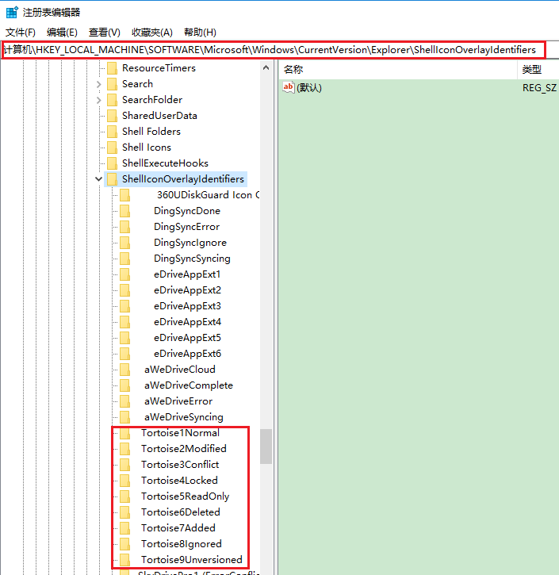
Task: Select the Tortoise2Modified key
Action: (x=184, y=449)
